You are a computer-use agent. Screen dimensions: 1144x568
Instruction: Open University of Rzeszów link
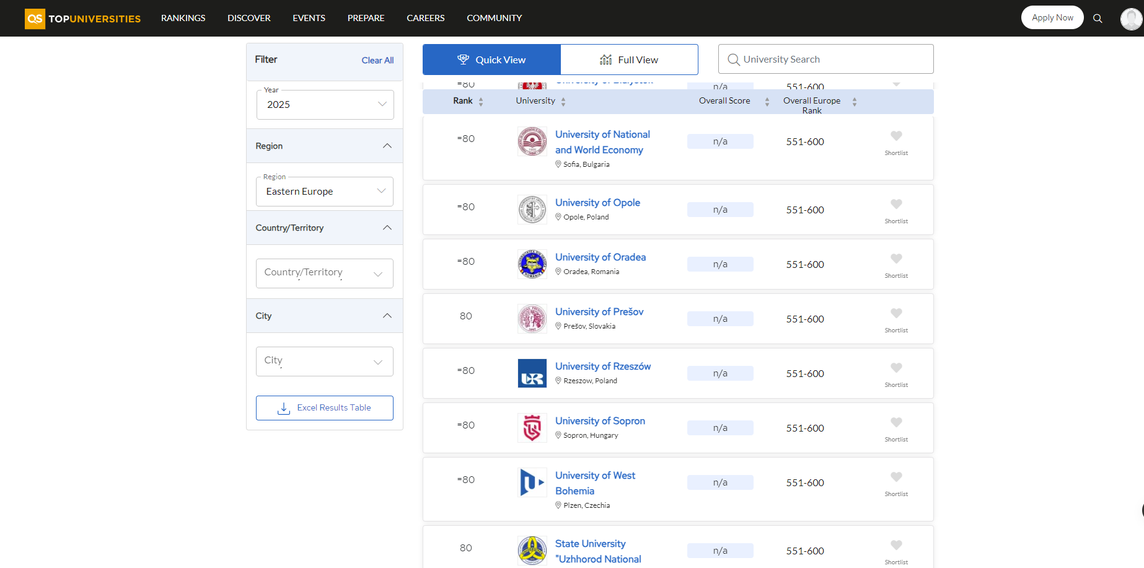603,366
